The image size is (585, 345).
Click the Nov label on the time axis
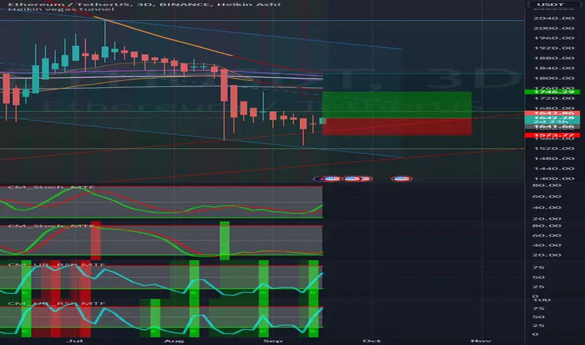coord(481,341)
